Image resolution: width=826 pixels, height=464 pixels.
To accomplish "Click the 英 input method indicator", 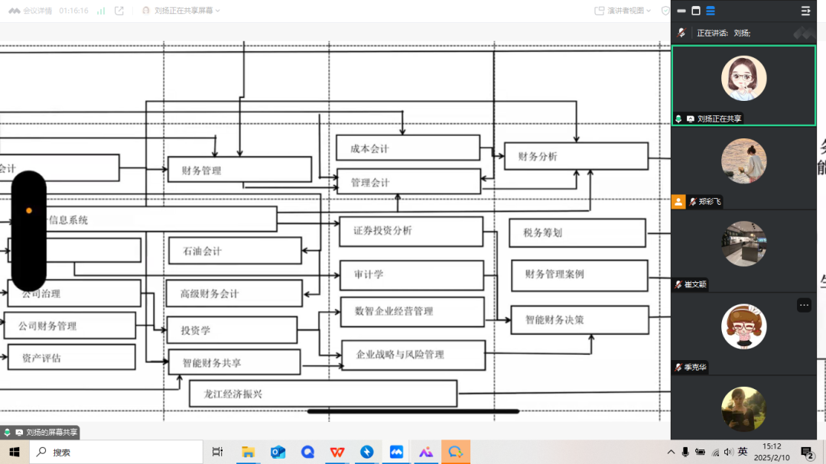I will click(743, 452).
